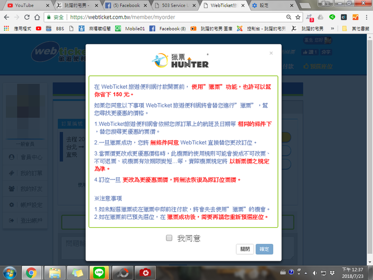Click the 分享 share button
The image size is (373, 280).
[325, 52]
